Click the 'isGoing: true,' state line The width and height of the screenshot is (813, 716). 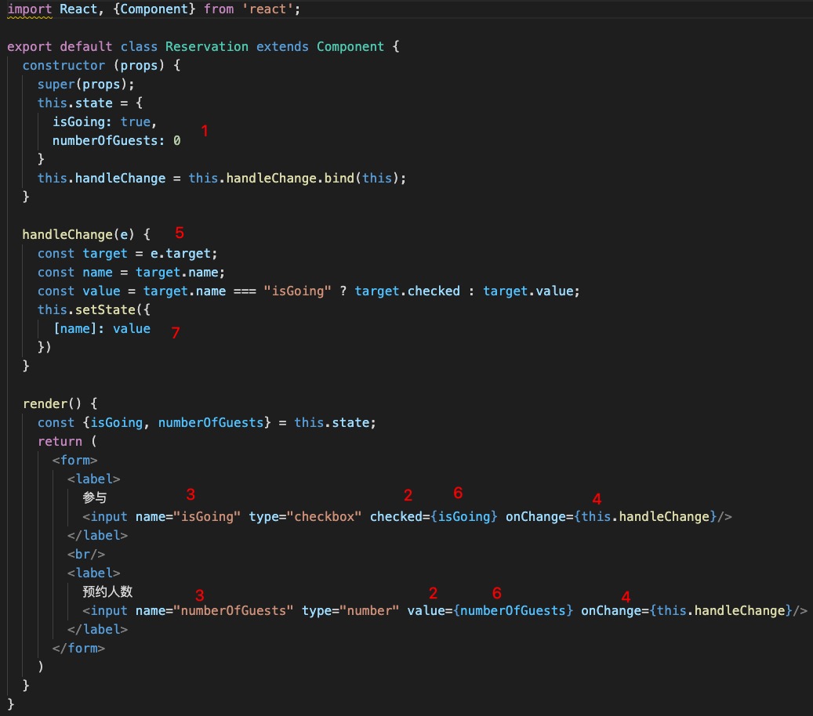point(104,121)
